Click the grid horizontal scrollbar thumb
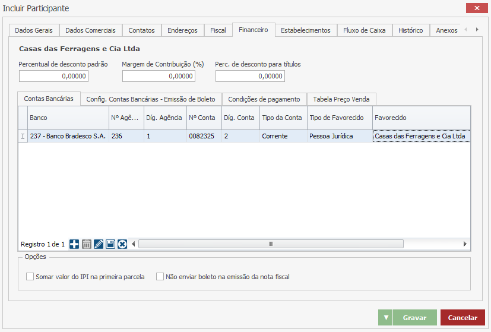The width and height of the screenshot is (491, 332). tap(271, 244)
